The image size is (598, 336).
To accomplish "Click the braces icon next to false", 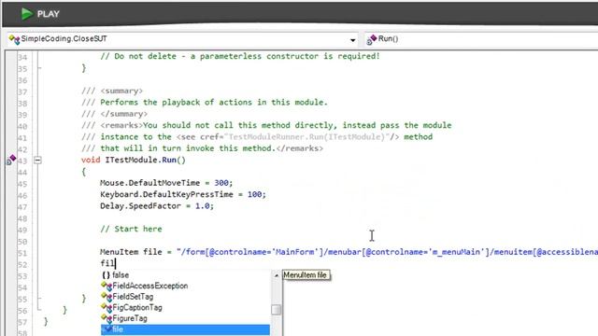I will point(106,275).
